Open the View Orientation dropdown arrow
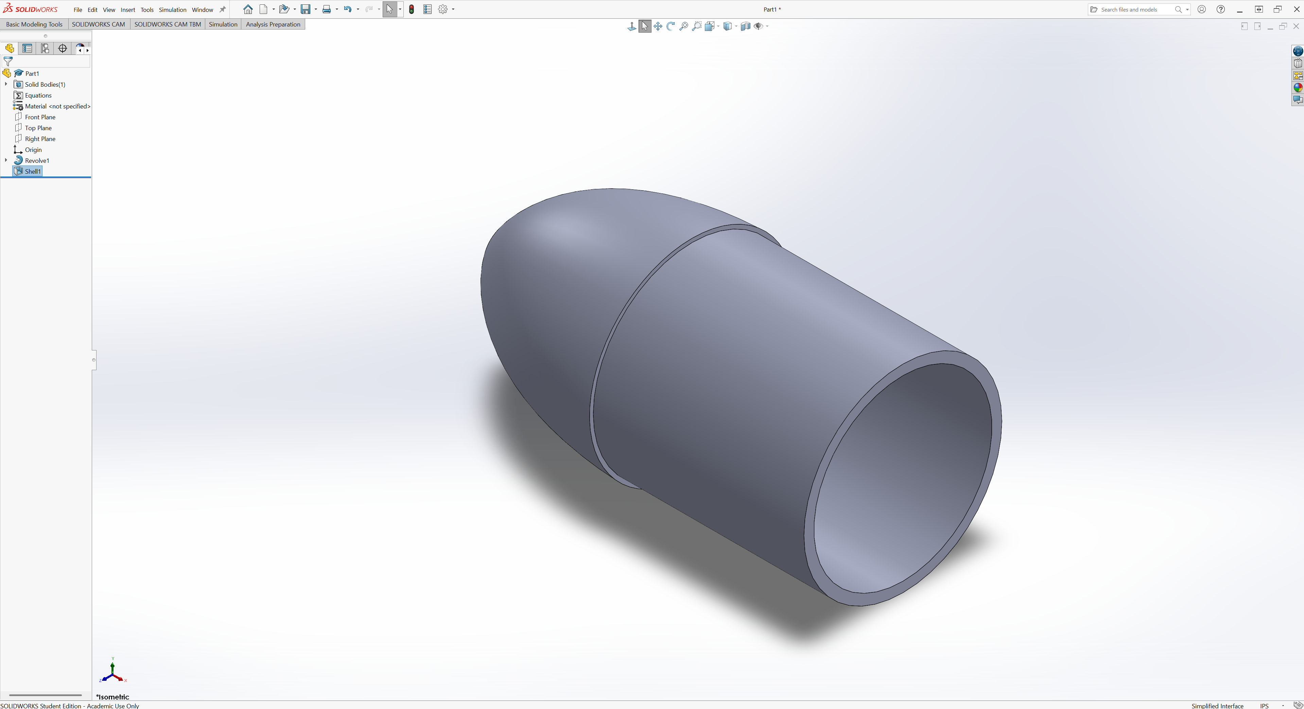1304x709 pixels. coord(718,26)
